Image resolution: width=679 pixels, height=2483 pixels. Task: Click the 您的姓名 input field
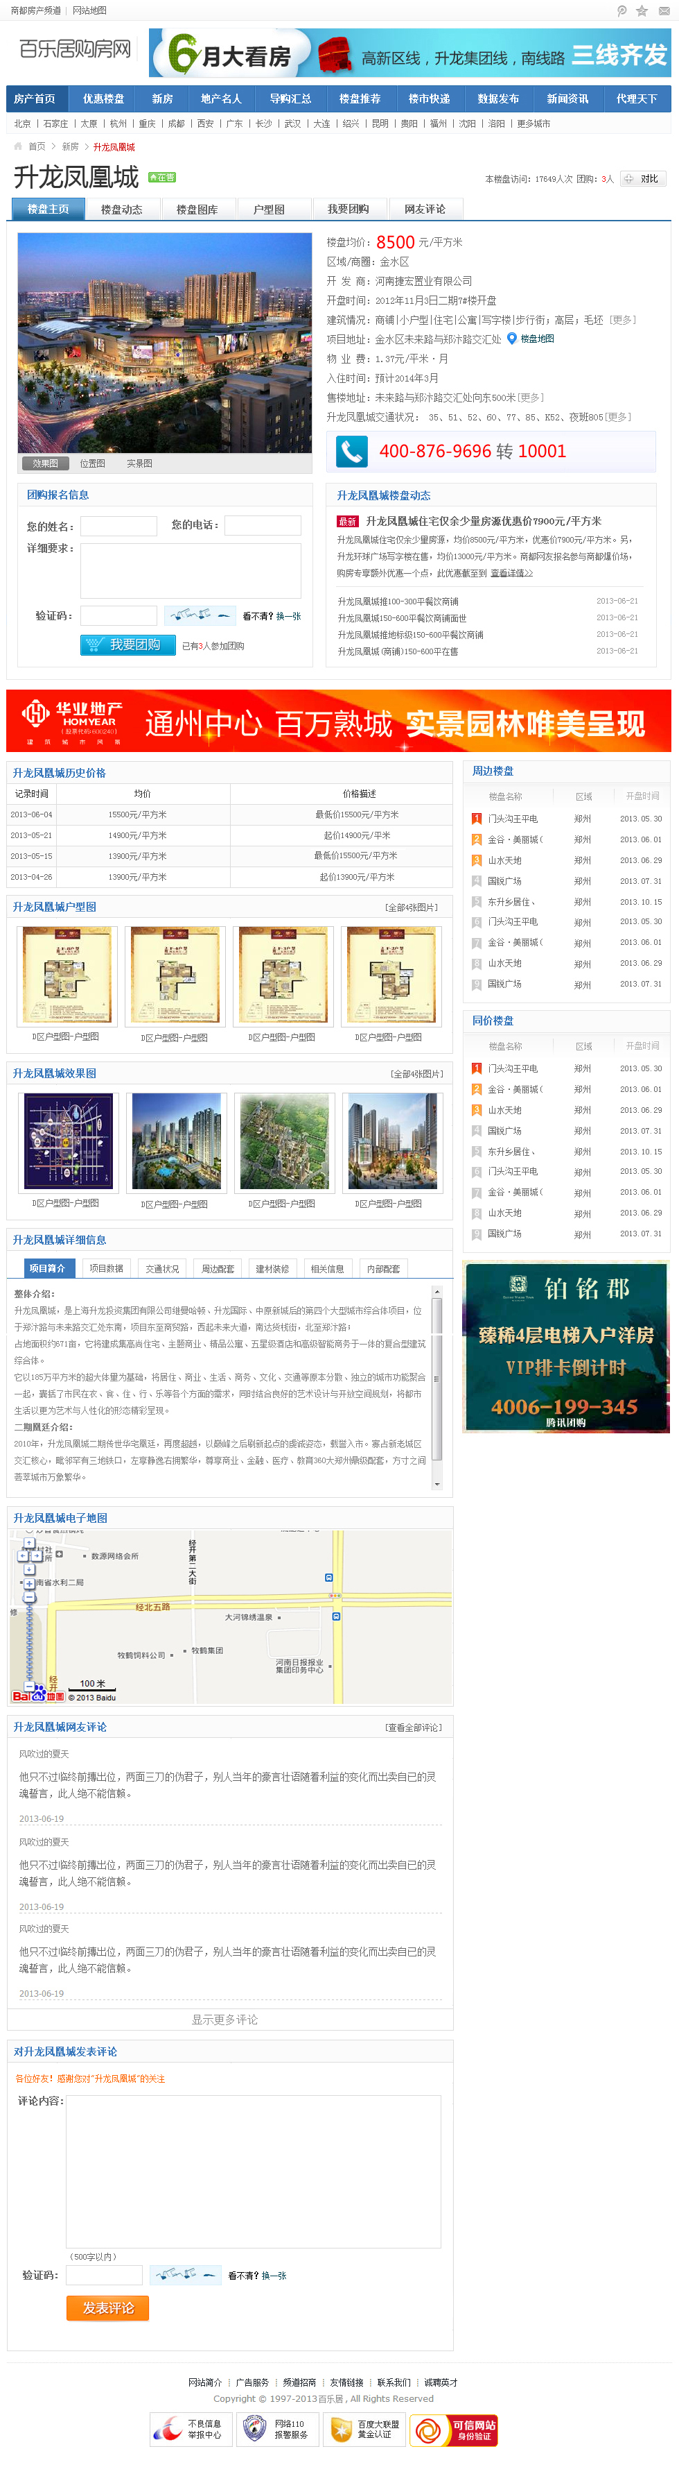click(118, 525)
